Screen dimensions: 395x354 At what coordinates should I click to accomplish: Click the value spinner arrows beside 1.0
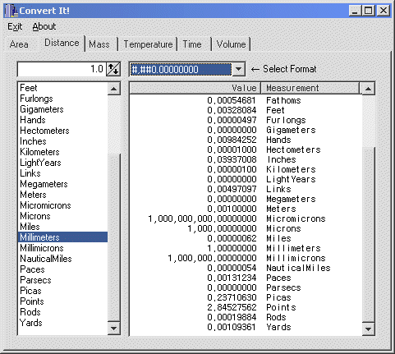pos(113,69)
